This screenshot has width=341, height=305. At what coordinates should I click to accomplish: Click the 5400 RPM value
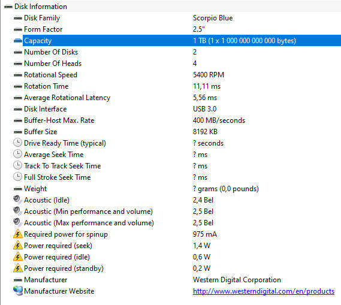pyautogui.click(x=209, y=75)
